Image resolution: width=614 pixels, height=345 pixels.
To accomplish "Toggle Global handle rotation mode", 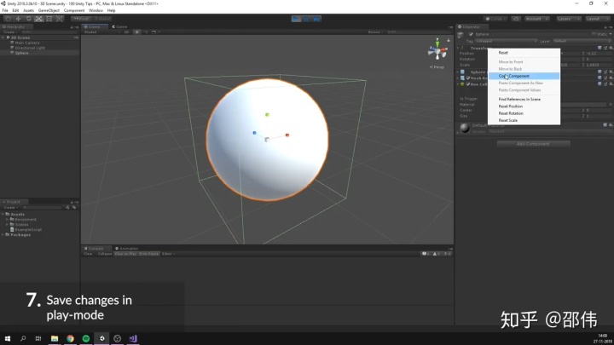I will [x=102, y=19].
